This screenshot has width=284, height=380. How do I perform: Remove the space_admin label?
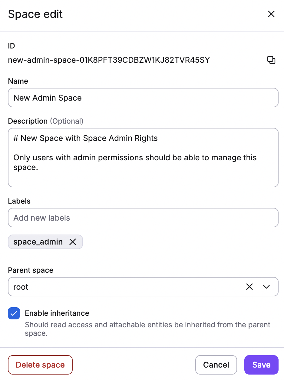point(73,242)
